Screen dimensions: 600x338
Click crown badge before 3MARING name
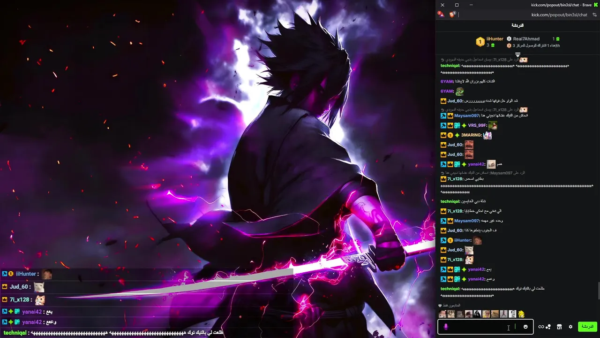point(443,135)
